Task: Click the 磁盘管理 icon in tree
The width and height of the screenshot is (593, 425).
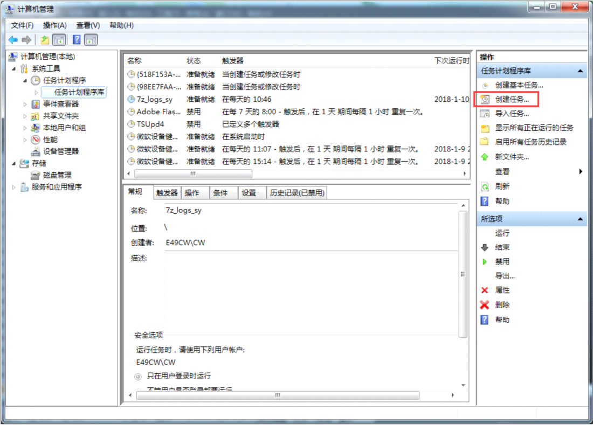Action: [x=36, y=175]
